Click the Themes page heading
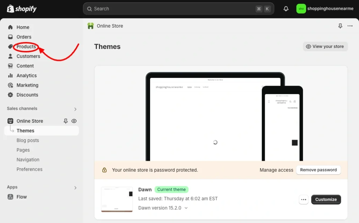 pyautogui.click(x=107, y=46)
